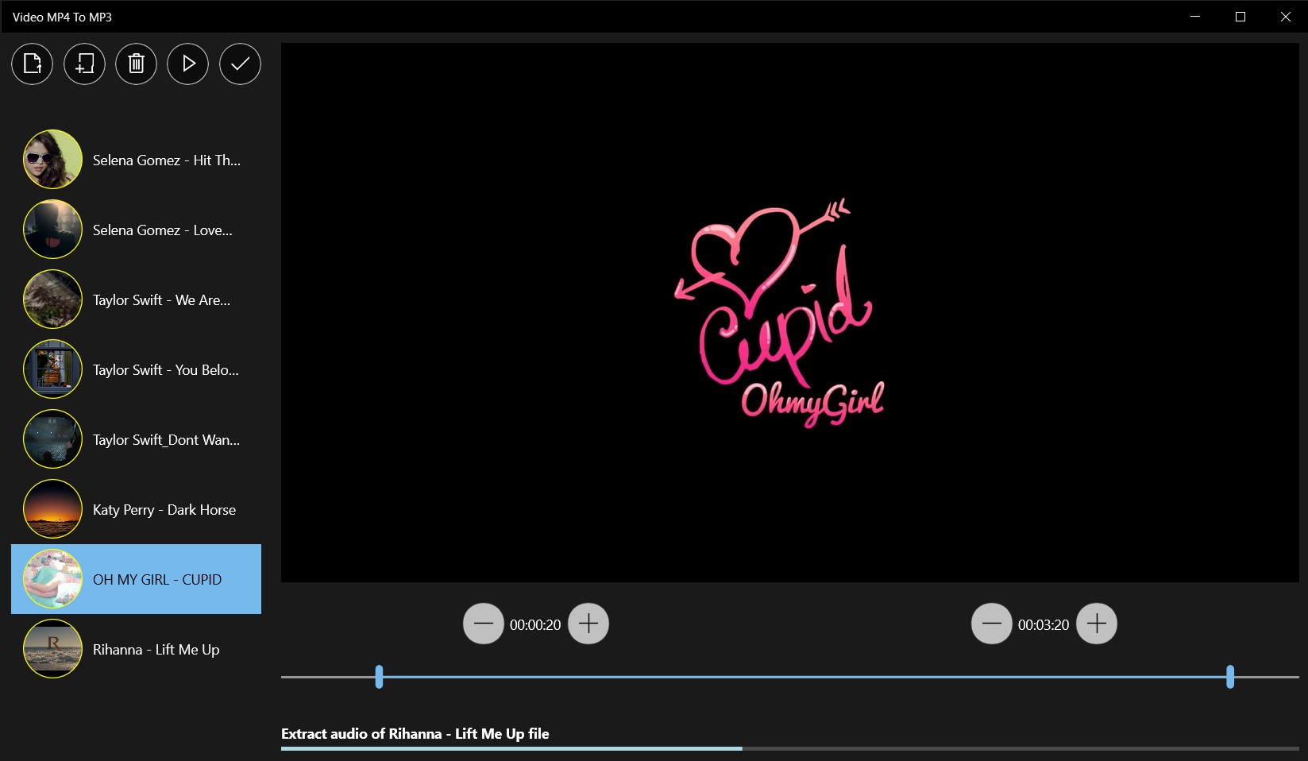The width and height of the screenshot is (1308, 761).
Task: Click the extract audio progress bar
Action: point(790,748)
